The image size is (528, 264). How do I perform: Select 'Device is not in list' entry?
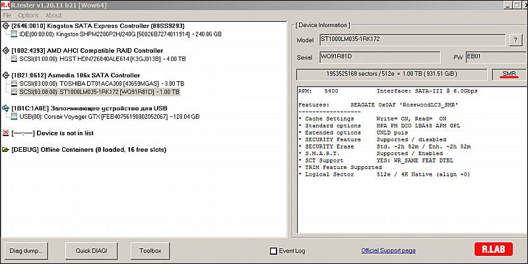click(53, 133)
